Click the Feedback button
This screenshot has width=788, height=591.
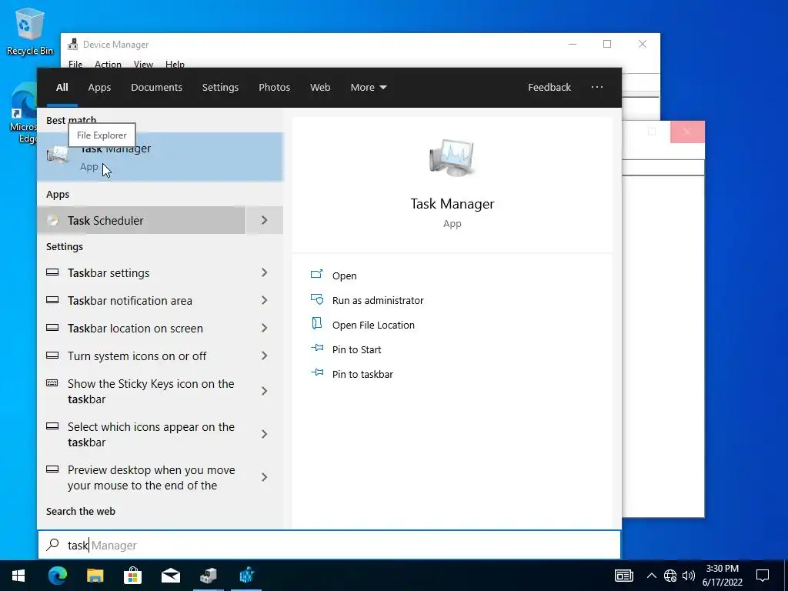pyautogui.click(x=549, y=88)
